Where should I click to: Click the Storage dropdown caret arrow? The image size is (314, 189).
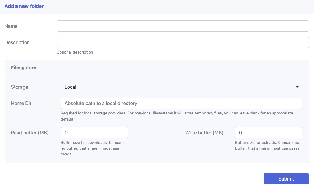click(x=297, y=87)
